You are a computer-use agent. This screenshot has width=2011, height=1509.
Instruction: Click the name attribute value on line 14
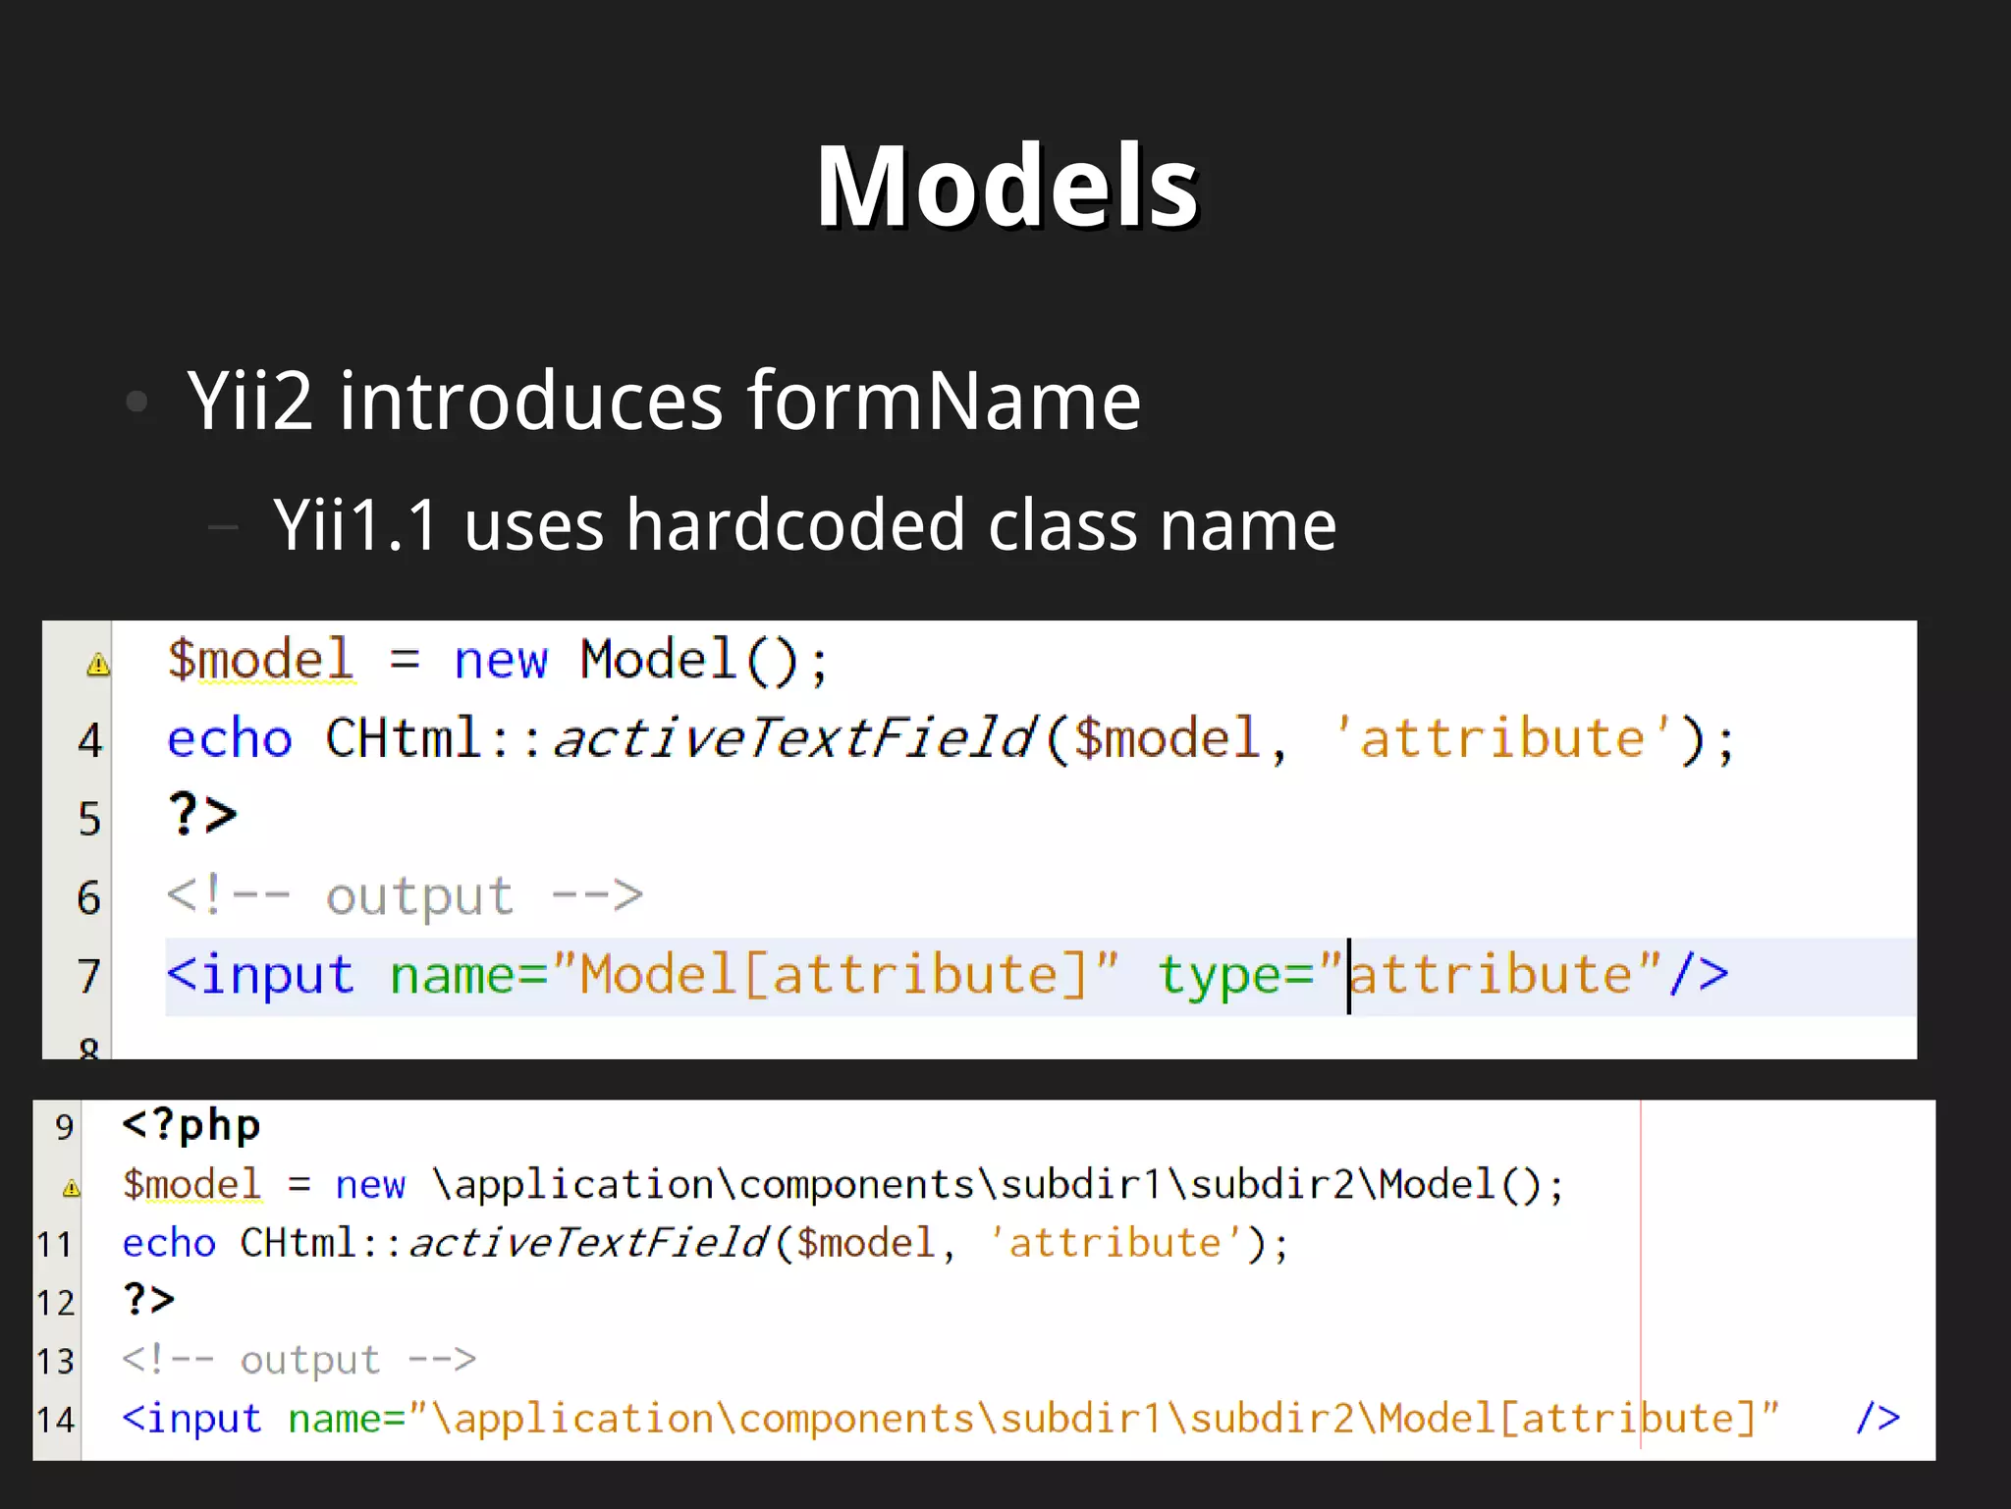[1094, 1419]
